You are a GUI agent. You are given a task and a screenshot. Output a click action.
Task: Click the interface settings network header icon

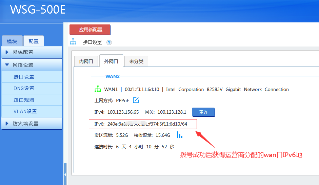point(73,42)
